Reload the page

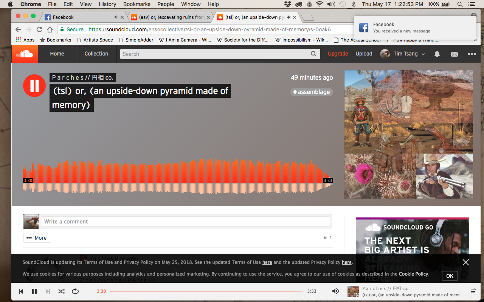[x=39, y=29]
